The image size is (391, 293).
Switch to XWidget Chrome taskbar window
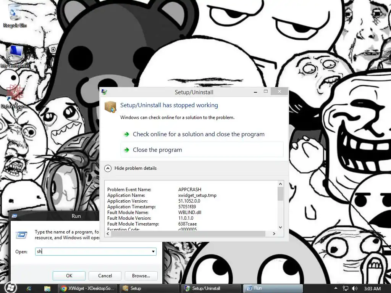(x=87, y=288)
